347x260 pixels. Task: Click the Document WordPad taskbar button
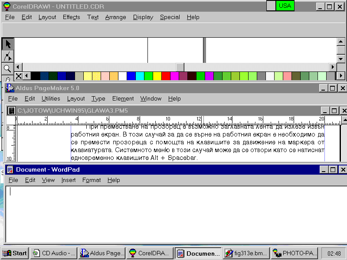(x=198, y=253)
